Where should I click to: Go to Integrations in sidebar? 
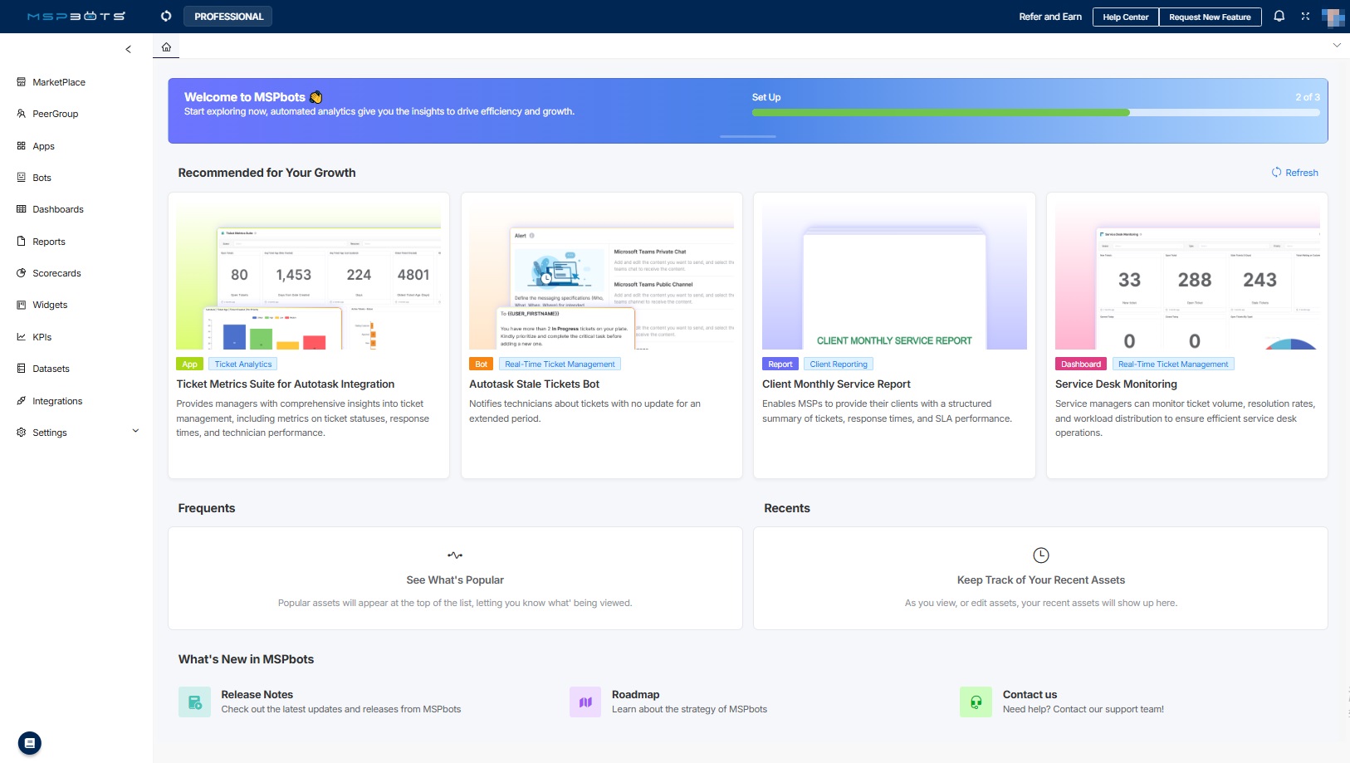click(x=56, y=401)
